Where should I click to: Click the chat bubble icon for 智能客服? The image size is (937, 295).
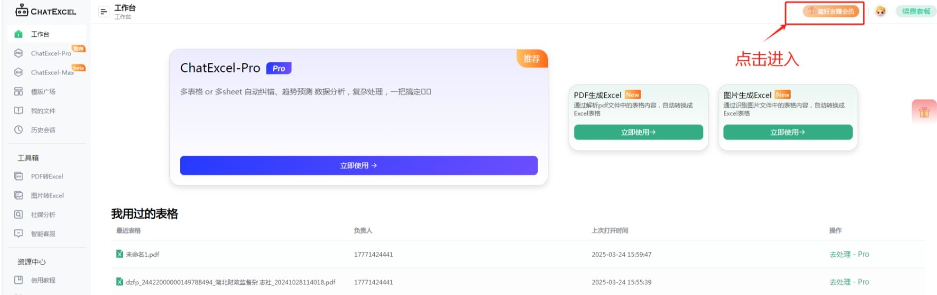(x=19, y=234)
